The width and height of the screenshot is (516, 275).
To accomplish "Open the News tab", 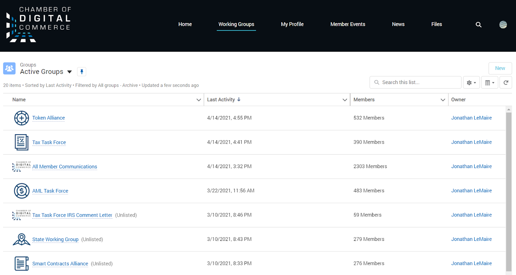I will point(398,24).
